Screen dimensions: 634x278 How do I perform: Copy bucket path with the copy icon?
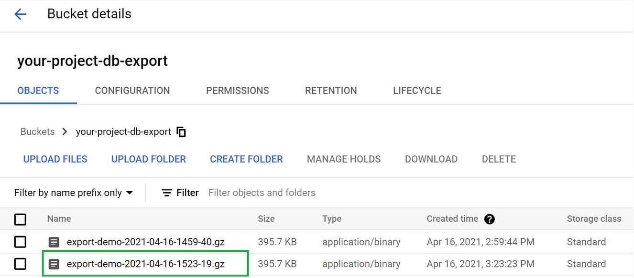[181, 132]
